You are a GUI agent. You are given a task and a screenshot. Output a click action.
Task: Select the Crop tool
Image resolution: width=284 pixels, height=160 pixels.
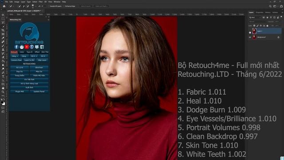(x=3, y=30)
